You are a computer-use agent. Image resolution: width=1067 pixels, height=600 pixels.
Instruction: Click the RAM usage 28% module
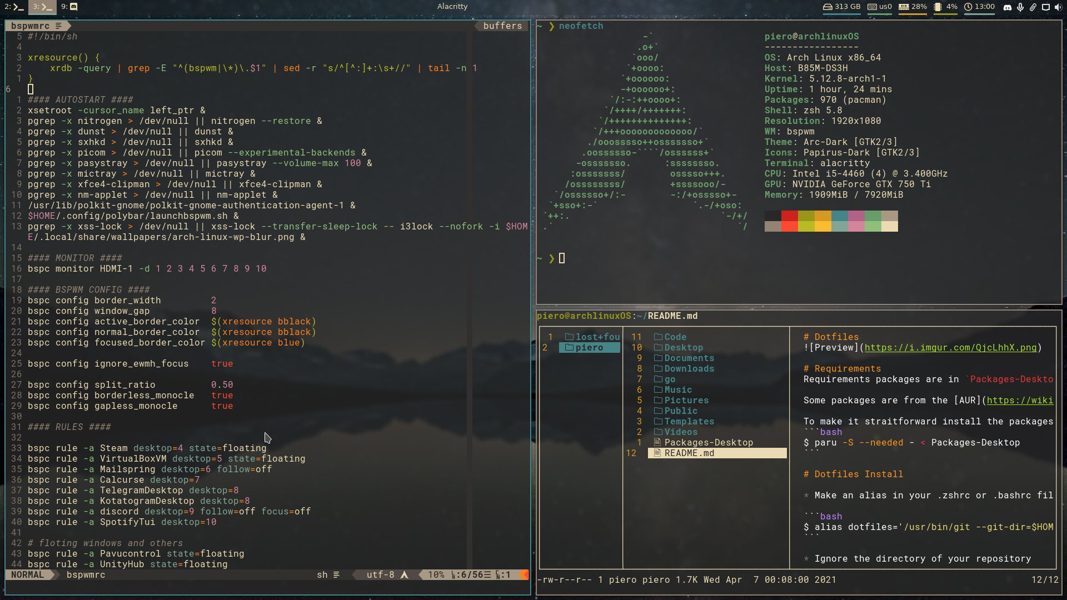click(x=913, y=7)
